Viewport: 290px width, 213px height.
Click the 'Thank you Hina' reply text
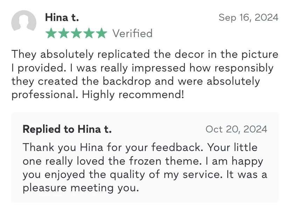(x=145, y=168)
